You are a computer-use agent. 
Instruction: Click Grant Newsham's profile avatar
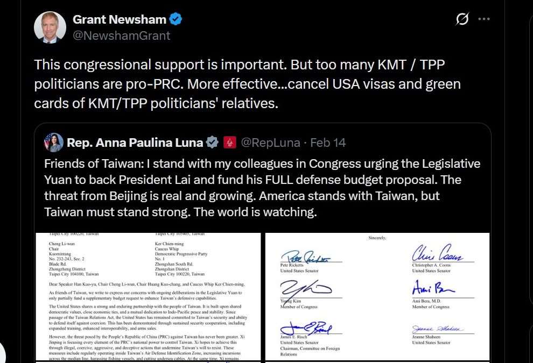coord(50,27)
